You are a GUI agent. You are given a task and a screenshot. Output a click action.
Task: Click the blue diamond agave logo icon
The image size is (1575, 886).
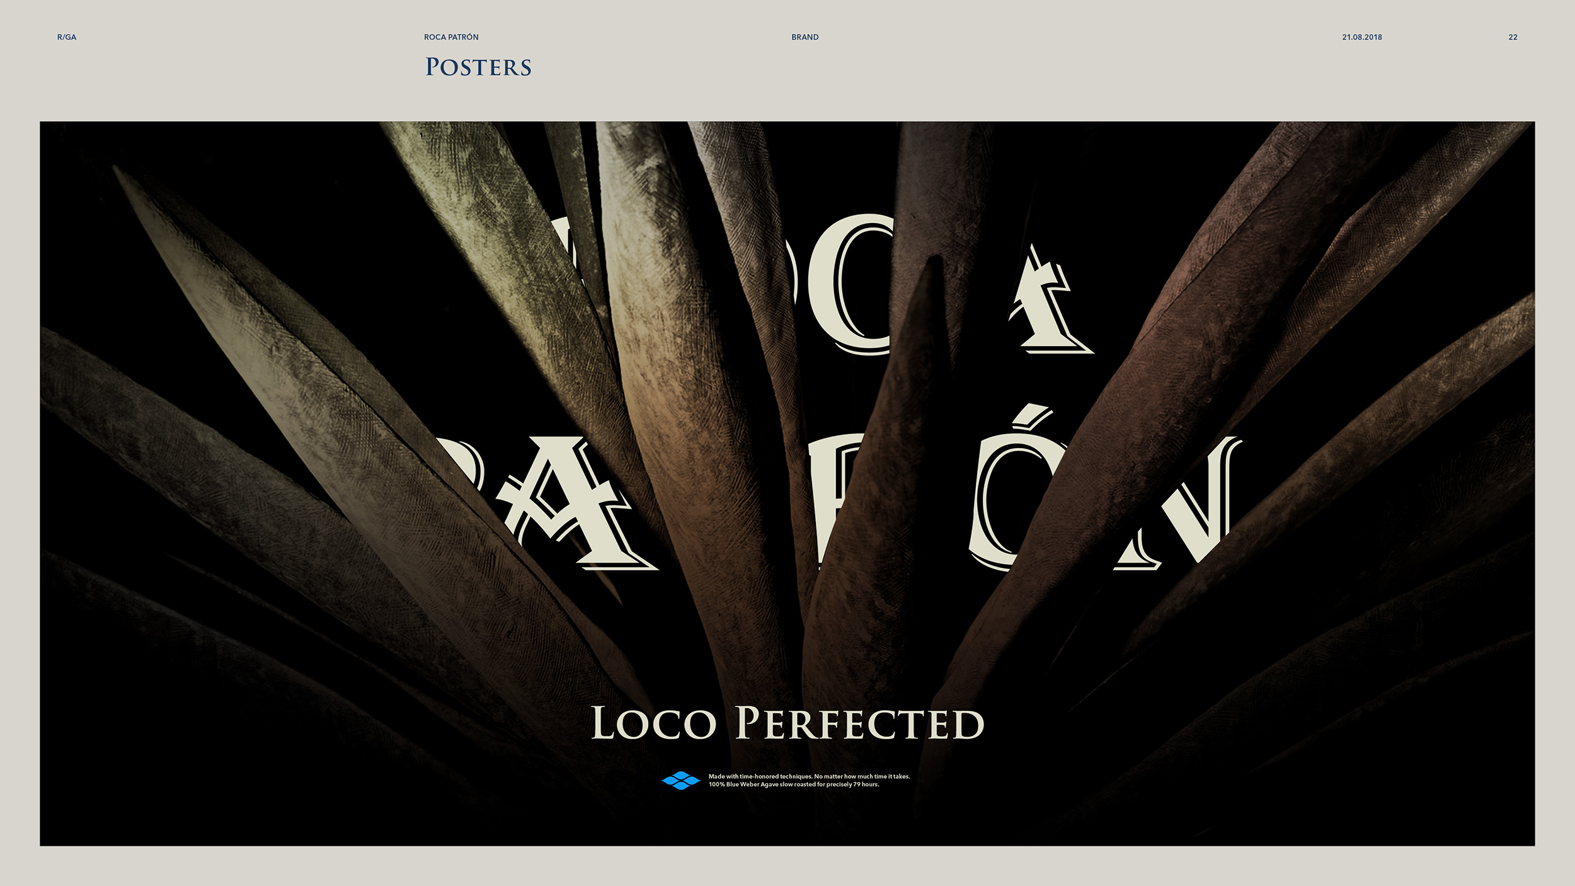pos(680,780)
